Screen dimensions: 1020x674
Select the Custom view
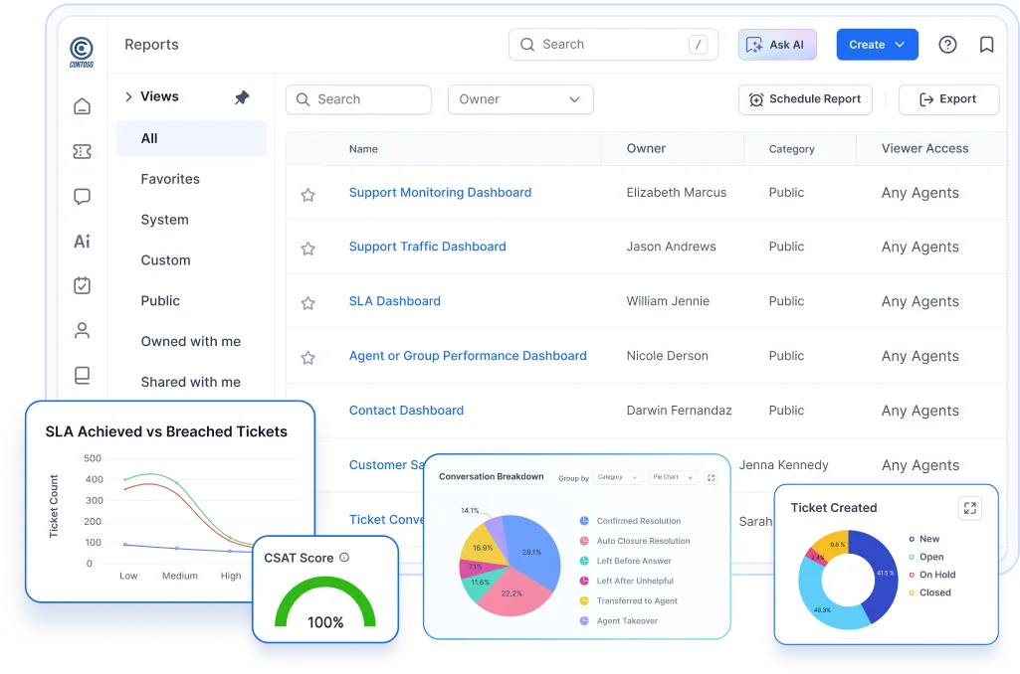click(166, 260)
